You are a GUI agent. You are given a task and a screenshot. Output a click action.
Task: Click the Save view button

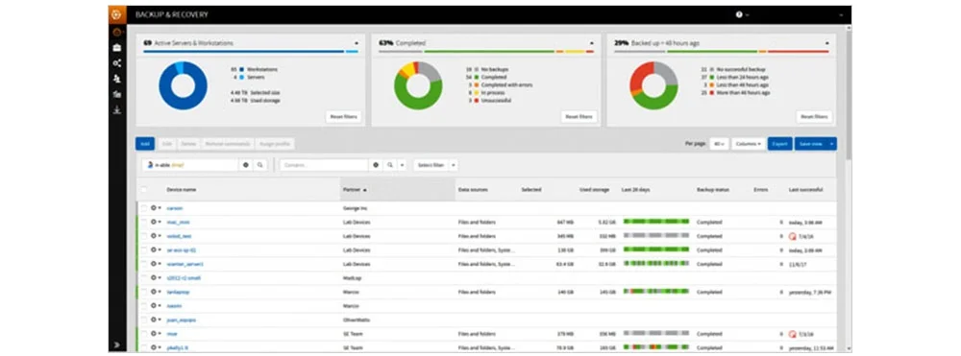[811, 144]
